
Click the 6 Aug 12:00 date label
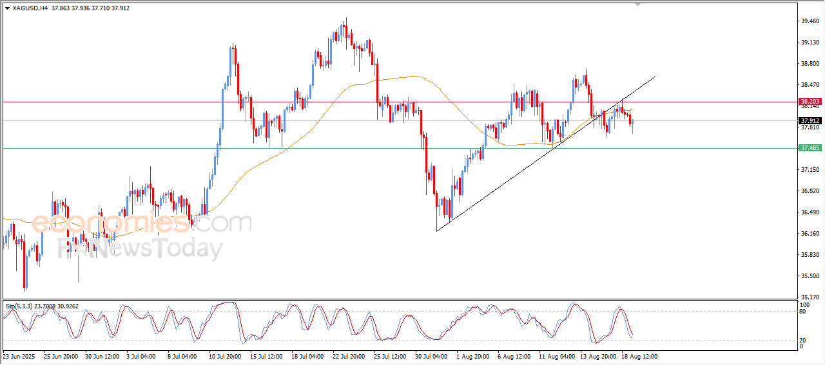tap(514, 356)
